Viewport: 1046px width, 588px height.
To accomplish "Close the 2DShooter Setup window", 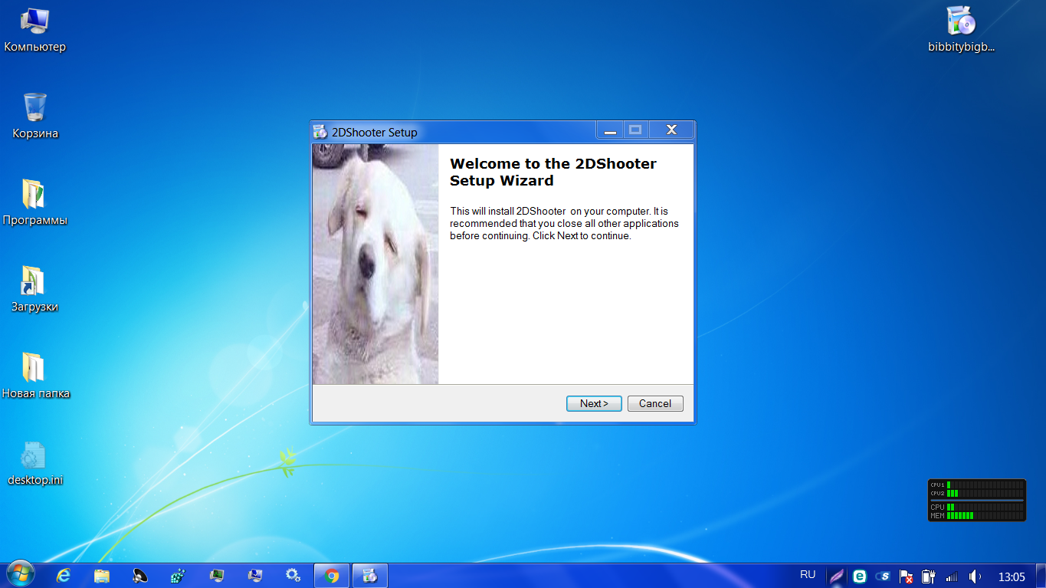I will click(x=671, y=130).
